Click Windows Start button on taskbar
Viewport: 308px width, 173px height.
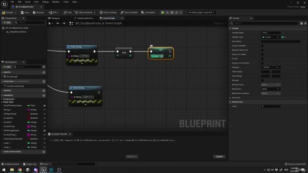tap(4, 170)
